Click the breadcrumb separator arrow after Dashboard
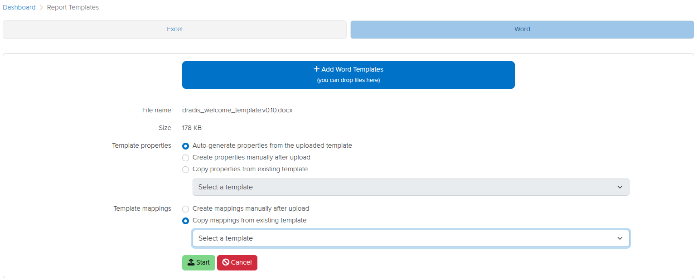Screen dimensions: 697x280 click(x=41, y=8)
